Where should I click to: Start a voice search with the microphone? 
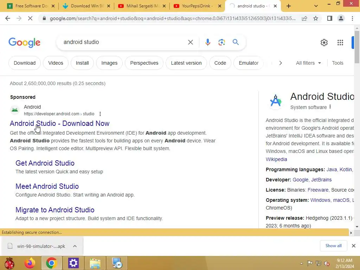(x=207, y=42)
